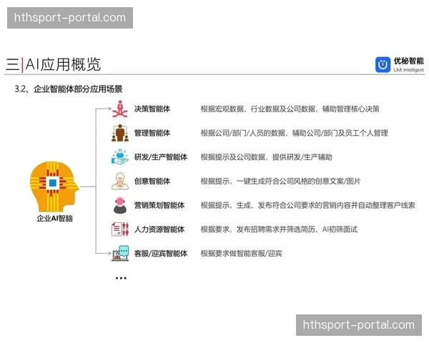Select the 营销策划智能体 label
This screenshot has height=343, width=429.
coord(159,205)
